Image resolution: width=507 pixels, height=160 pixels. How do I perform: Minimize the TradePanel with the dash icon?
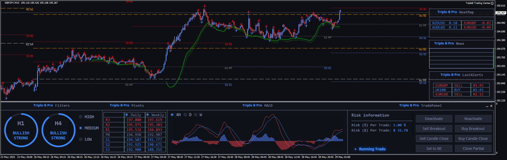coord(487,106)
